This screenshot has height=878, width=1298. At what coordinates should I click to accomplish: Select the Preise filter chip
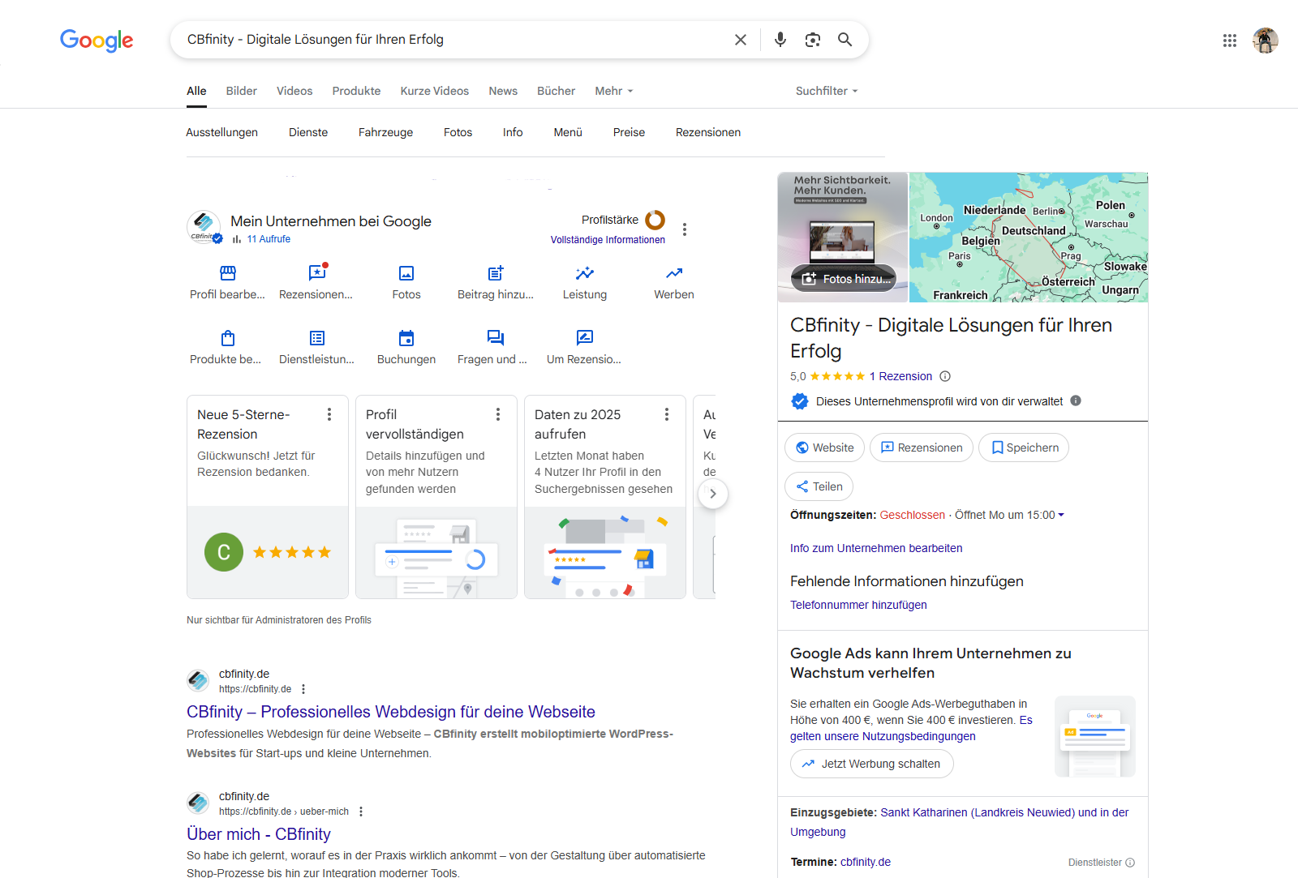click(629, 132)
